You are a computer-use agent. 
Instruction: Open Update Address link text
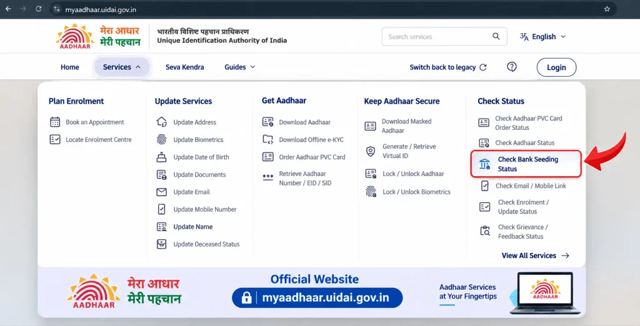pos(195,122)
